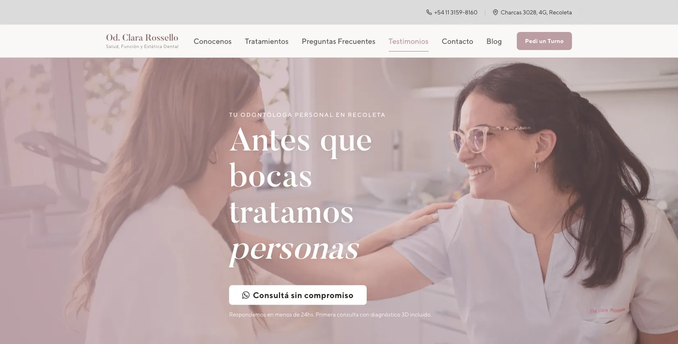Click the Salud, Función y Estética Dental tagline

pyautogui.click(x=142, y=47)
